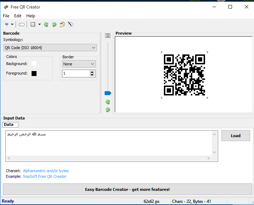254x205 pixels.
Task: Click the paint bucket color icon in the toolbar
Action: click(62, 24)
